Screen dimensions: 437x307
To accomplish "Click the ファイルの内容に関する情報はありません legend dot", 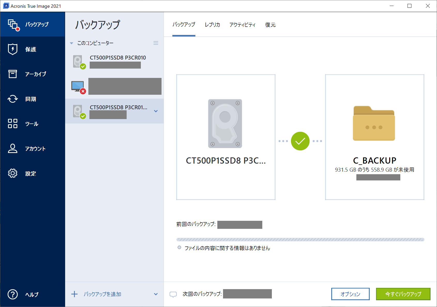I will 179,247.
